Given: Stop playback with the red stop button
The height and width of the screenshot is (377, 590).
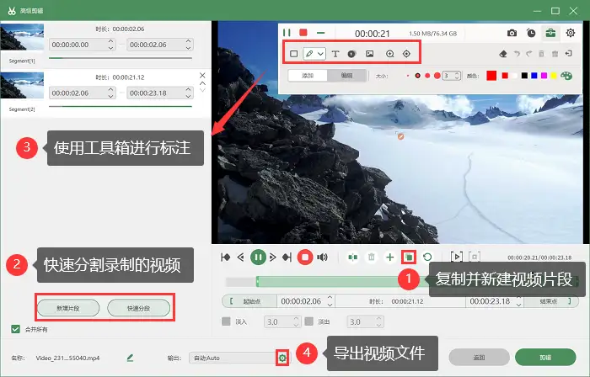Looking at the screenshot, I should tap(305, 258).
